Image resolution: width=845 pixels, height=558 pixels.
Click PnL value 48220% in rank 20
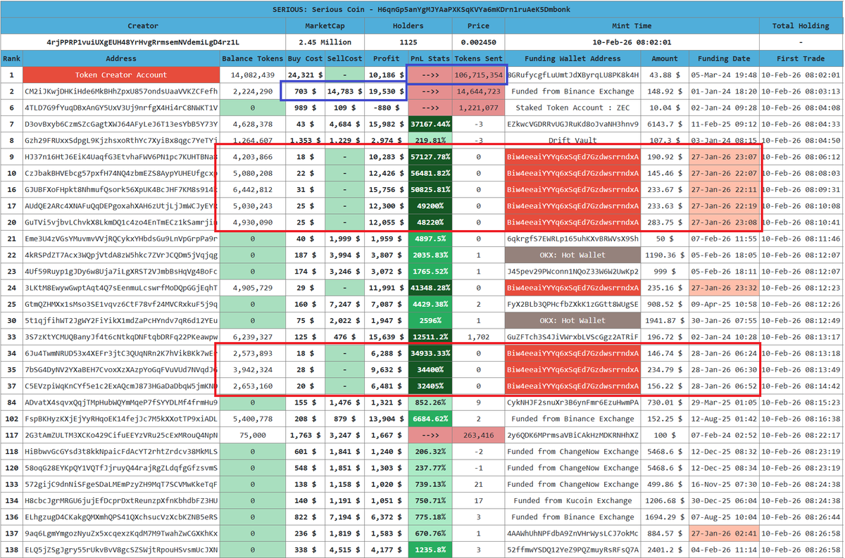pyautogui.click(x=430, y=222)
